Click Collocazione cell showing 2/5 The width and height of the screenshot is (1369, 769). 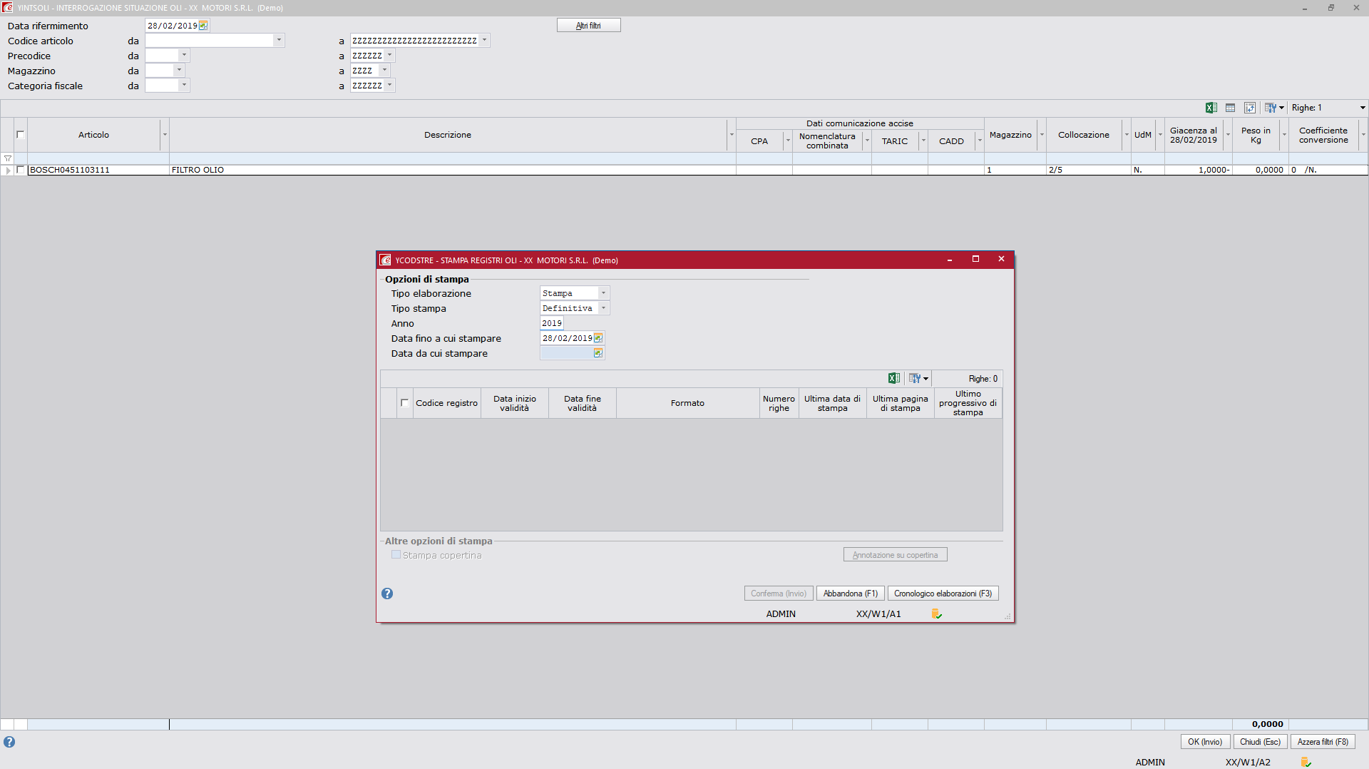1089,170
